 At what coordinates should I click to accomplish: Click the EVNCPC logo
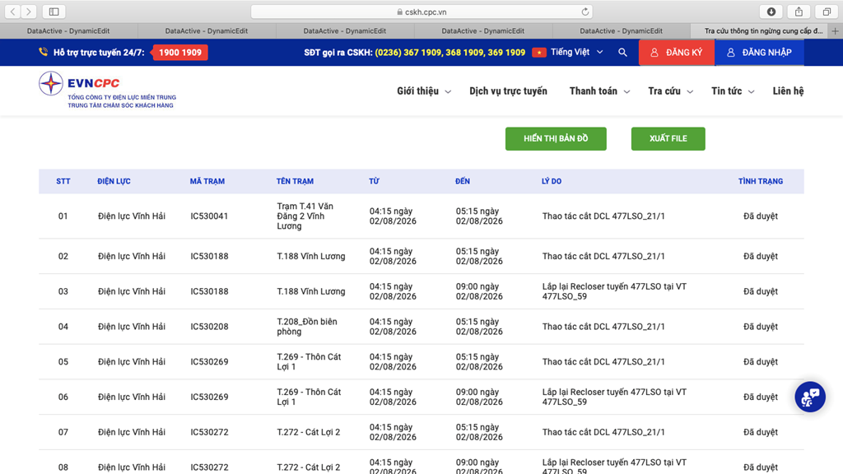coord(107,91)
